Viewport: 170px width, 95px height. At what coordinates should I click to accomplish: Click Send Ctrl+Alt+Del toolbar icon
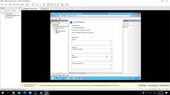33,4
